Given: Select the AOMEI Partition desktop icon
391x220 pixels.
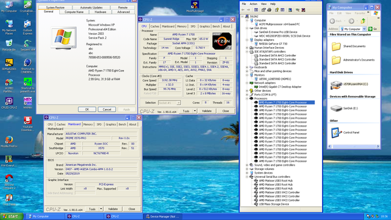Looking at the screenshot, I should coord(9,86).
